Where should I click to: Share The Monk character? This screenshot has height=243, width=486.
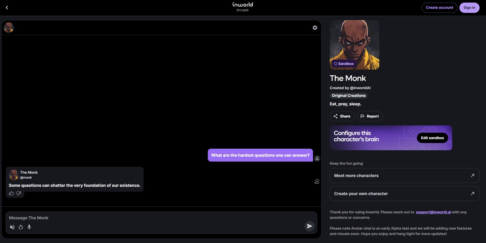coord(342,116)
